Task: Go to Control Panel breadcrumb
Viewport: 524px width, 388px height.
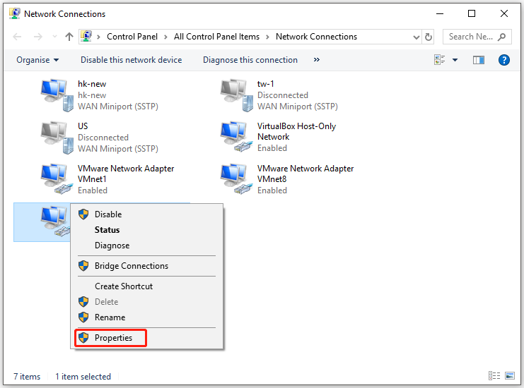Action: pyautogui.click(x=132, y=37)
